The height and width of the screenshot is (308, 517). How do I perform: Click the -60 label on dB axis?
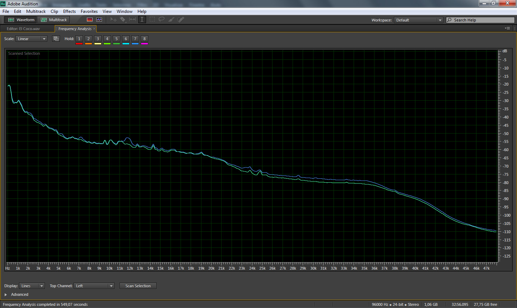pyautogui.click(x=506, y=150)
